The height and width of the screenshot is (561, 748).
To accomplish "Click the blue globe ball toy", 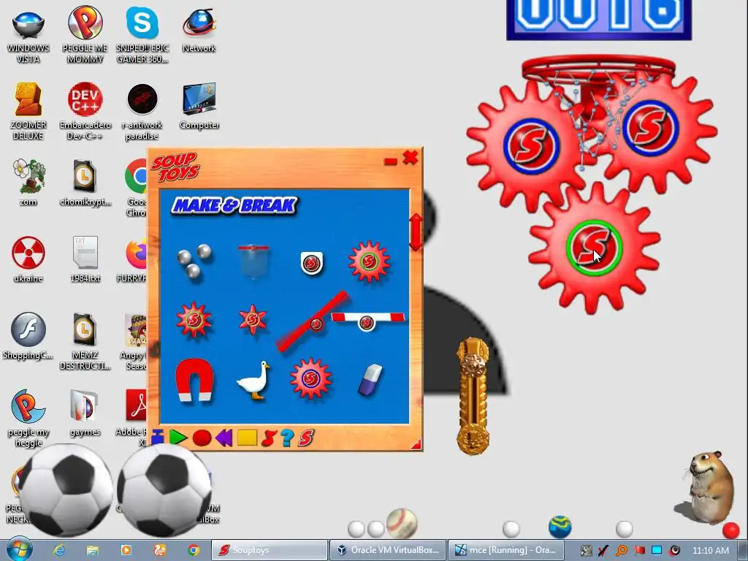I will [560, 527].
